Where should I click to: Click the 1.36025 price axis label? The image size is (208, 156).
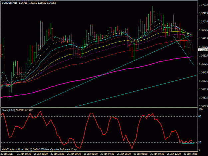point(203,106)
